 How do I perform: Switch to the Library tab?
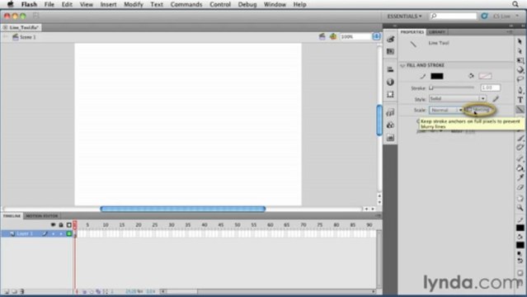[436, 32]
